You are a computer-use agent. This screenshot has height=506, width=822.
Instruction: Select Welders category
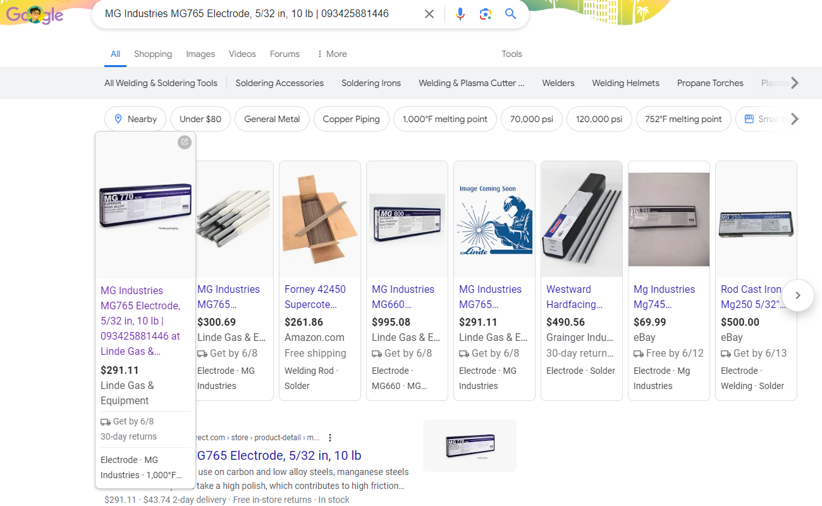(x=558, y=83)
